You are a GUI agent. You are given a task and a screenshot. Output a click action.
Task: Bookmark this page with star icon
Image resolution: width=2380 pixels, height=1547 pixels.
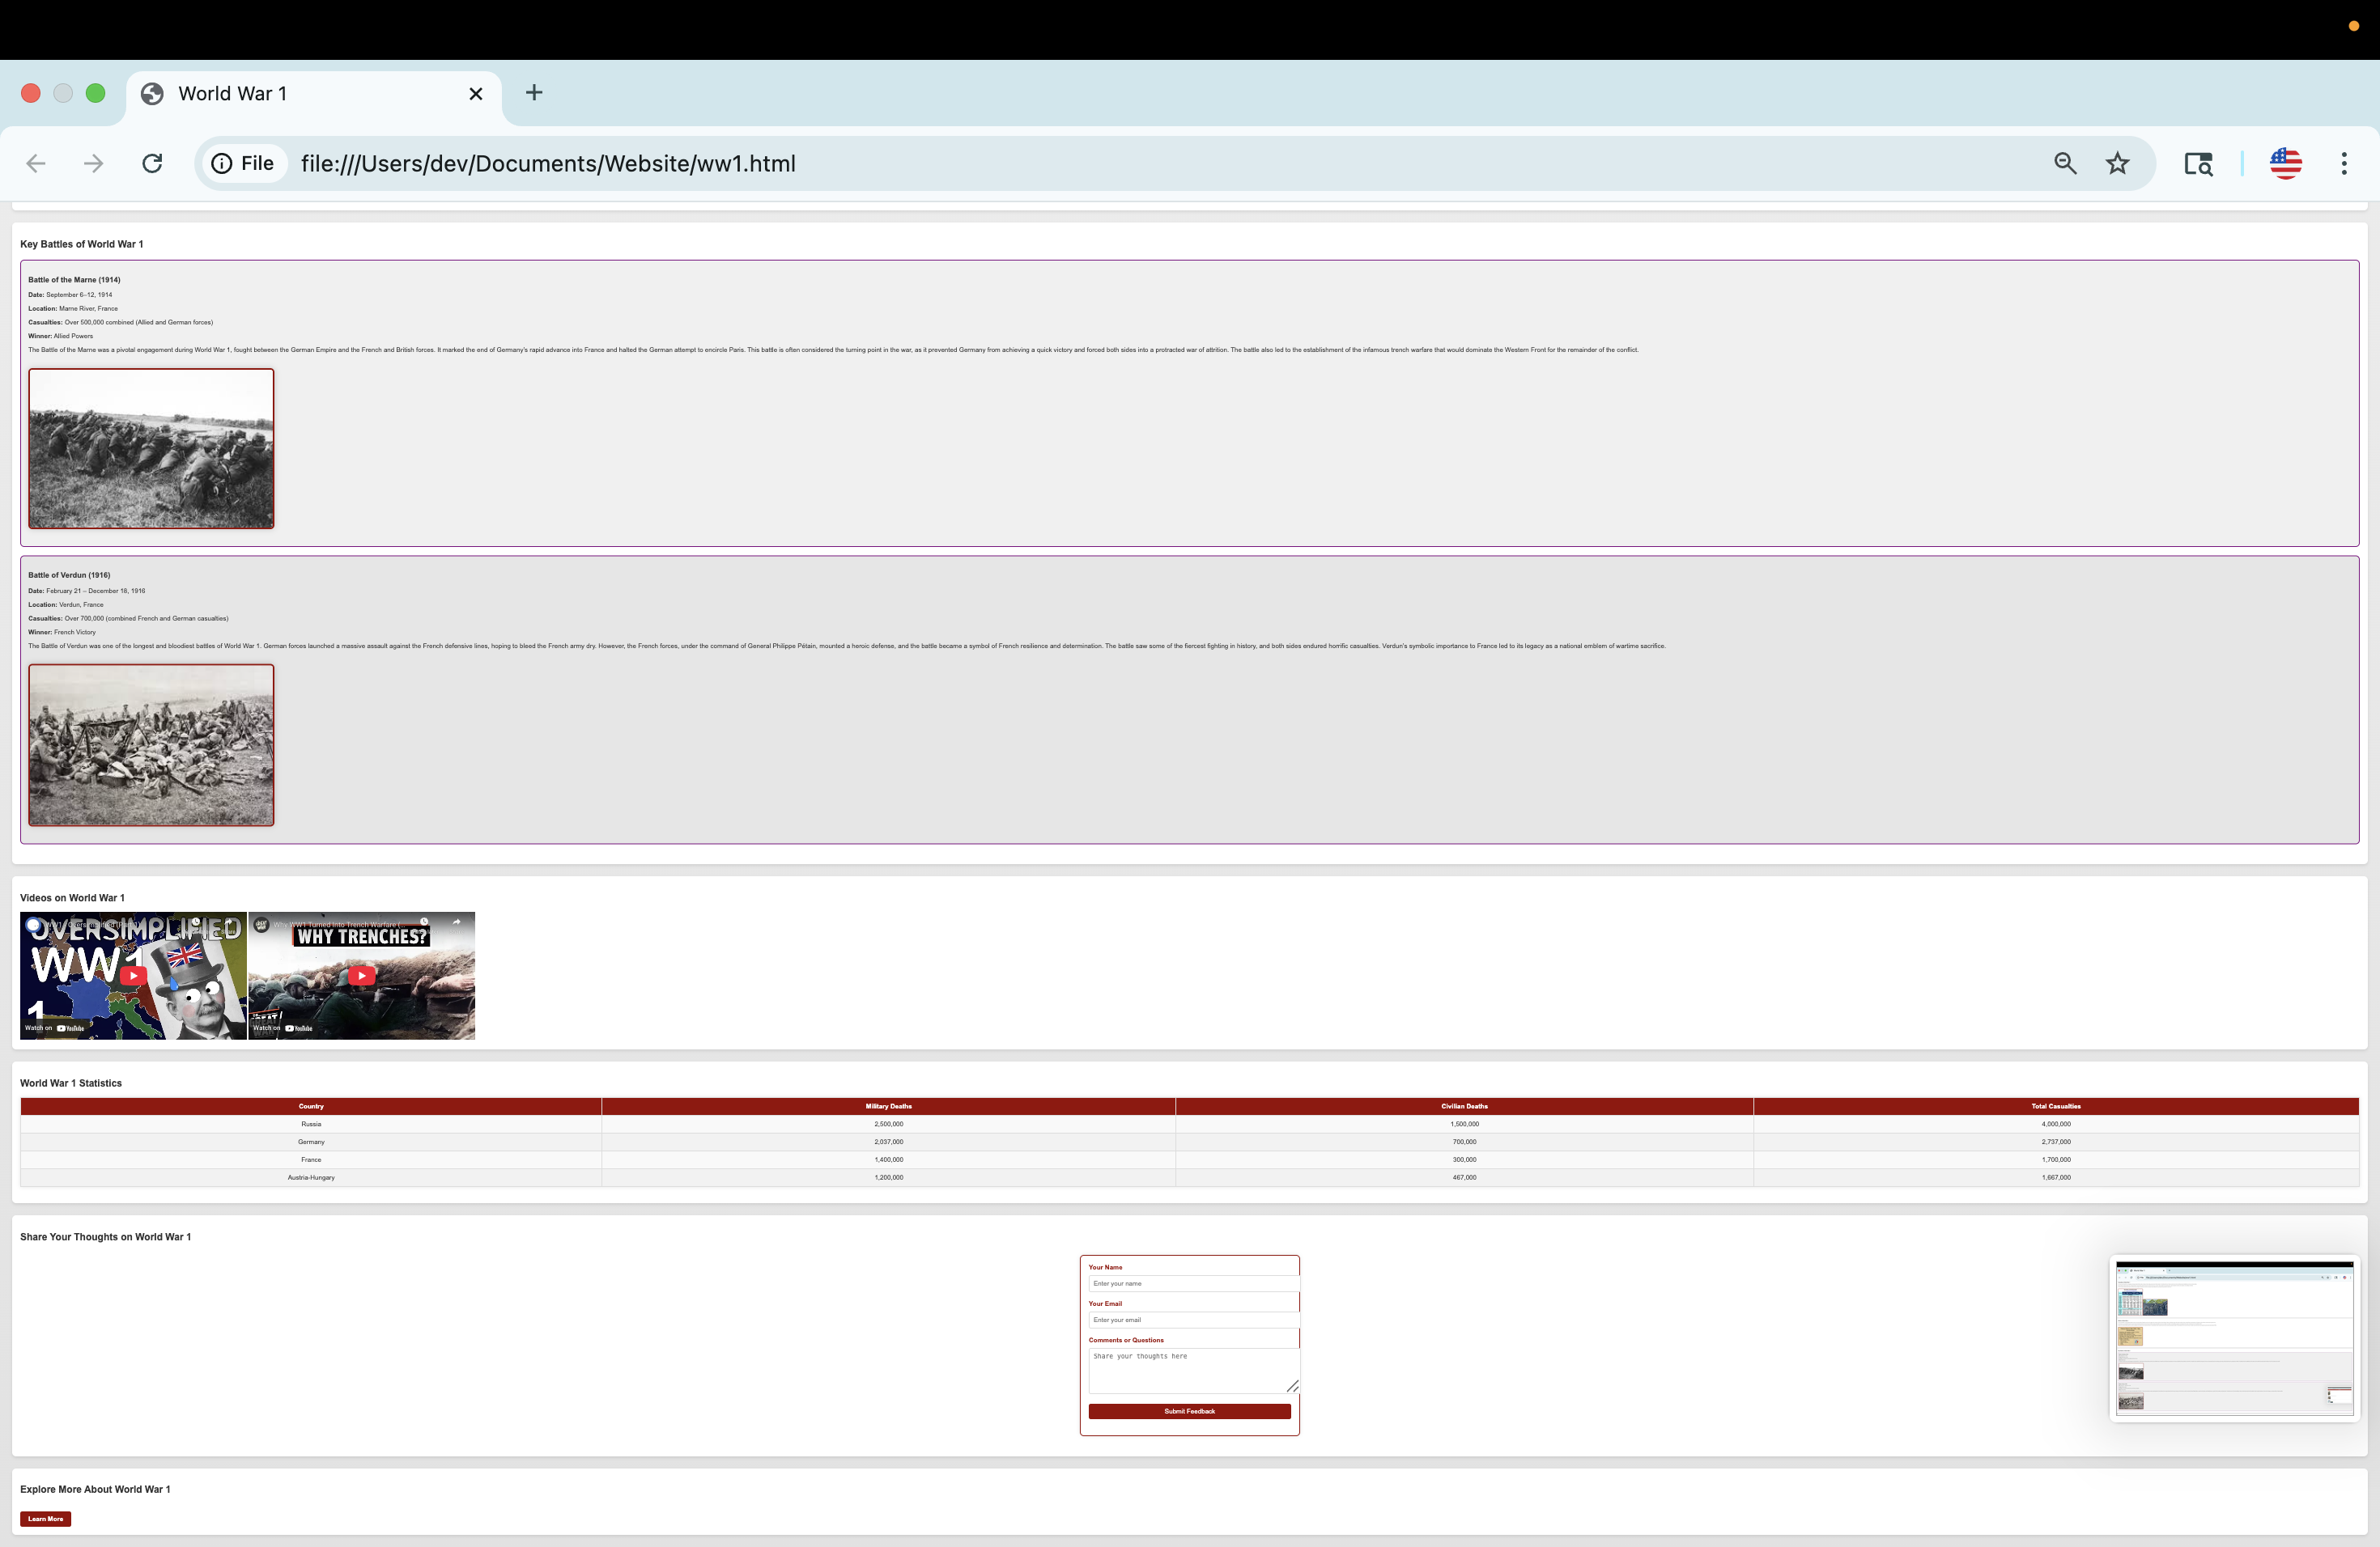pos(2117,163)
